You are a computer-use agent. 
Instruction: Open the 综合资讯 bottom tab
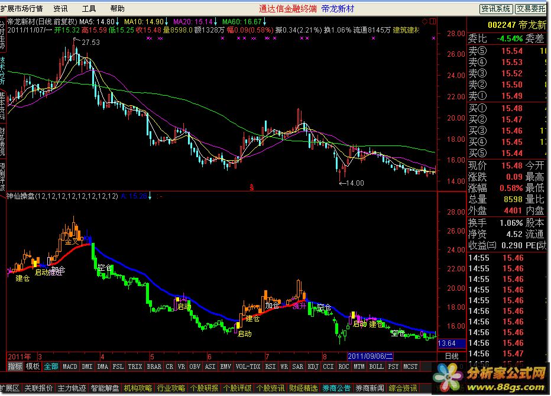click(x=403, y=388)
